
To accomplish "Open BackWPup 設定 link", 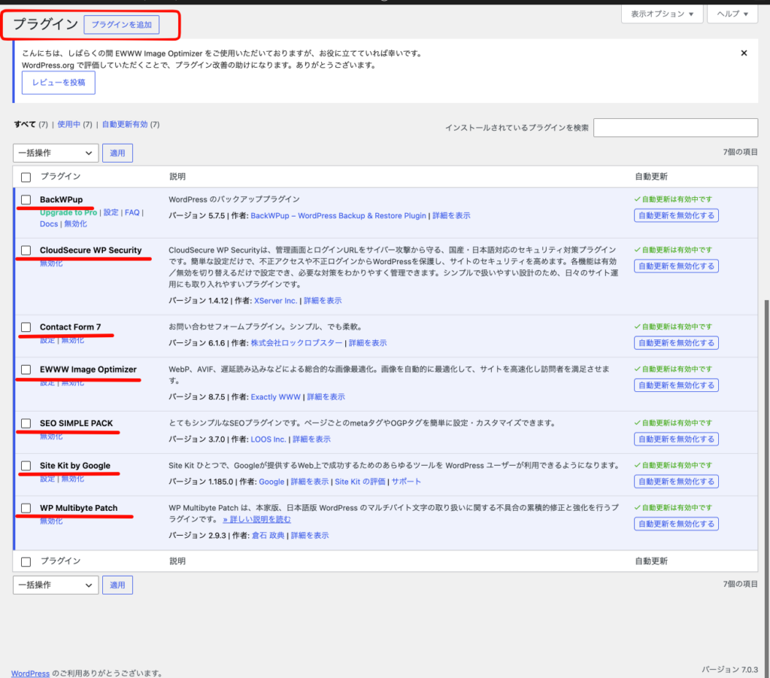I will pos(111,212).
